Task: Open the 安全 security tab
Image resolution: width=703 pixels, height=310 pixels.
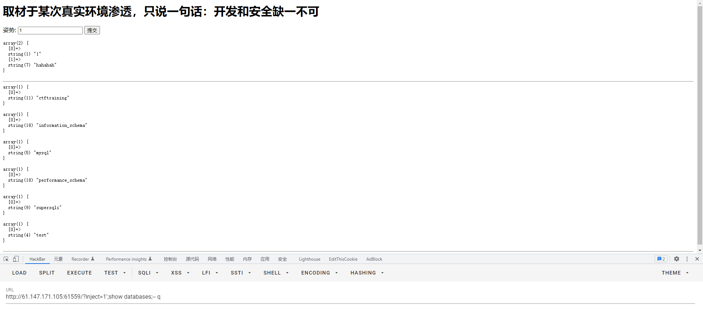Action: click(x=282, y=259)
